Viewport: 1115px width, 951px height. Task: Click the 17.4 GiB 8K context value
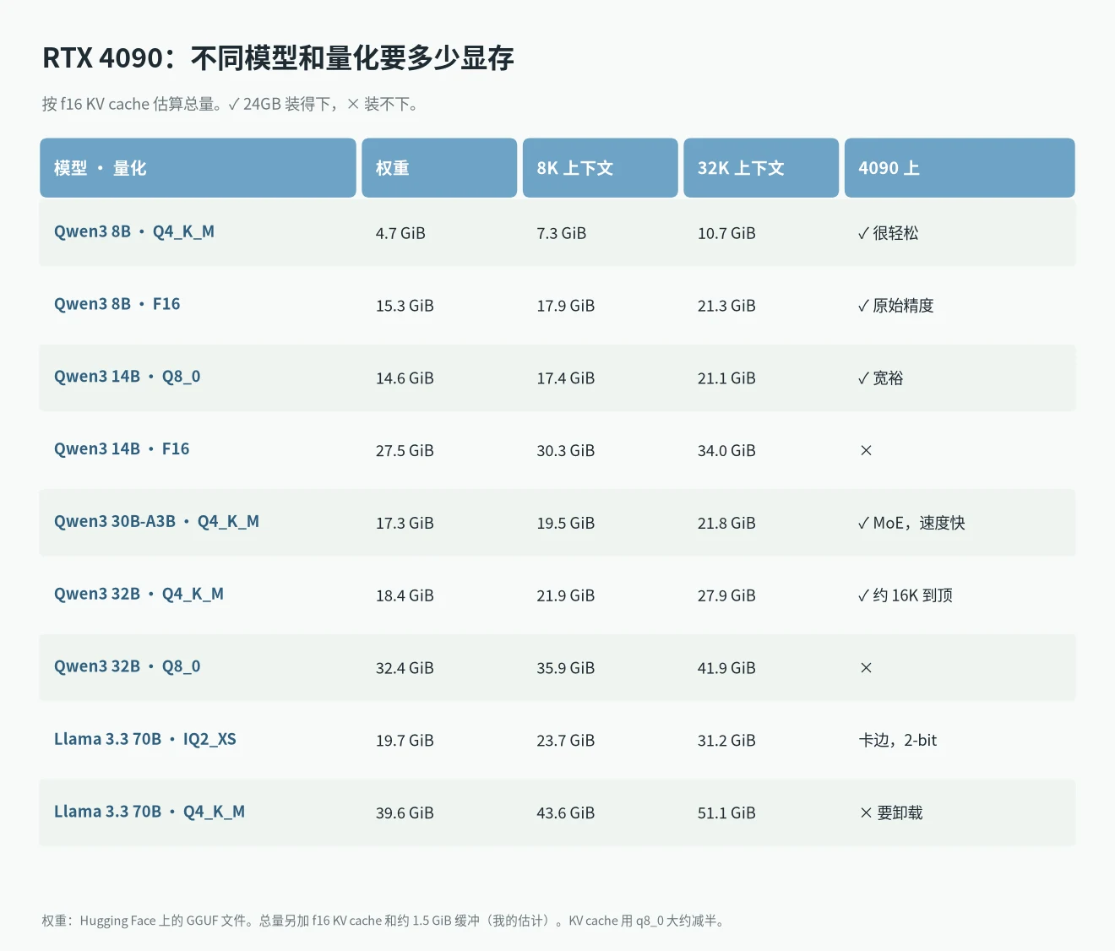click(x=566, y=378)
